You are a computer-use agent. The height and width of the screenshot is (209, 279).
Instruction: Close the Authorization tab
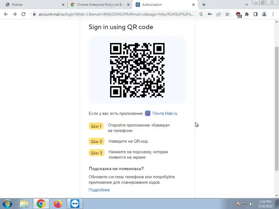[193, 5]
